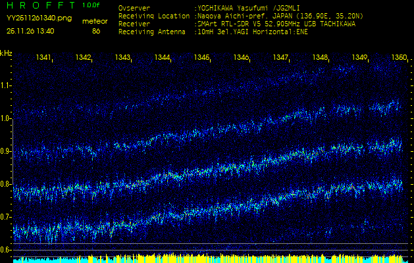Select the YY2611261340.png filename text

pos(39,18)
